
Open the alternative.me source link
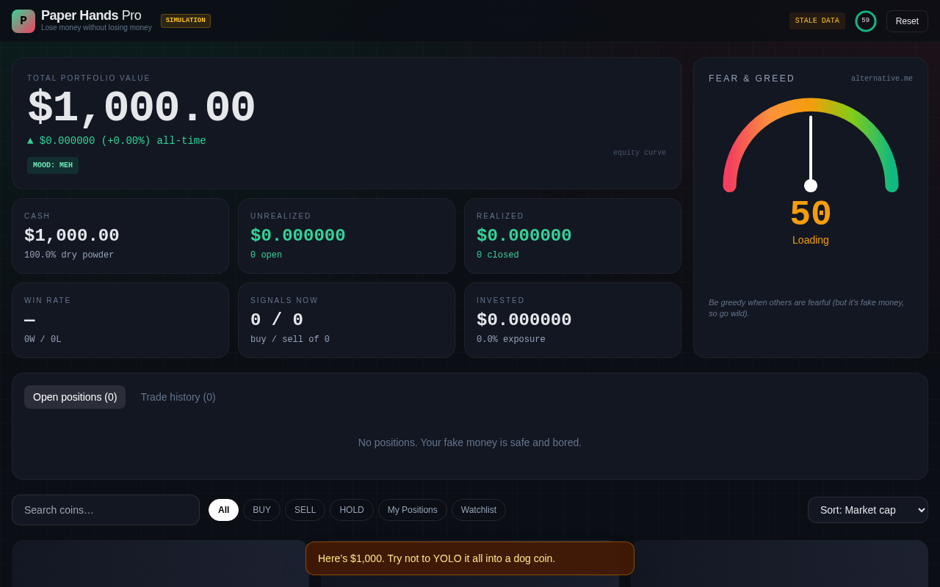click(x=882, y=79)
